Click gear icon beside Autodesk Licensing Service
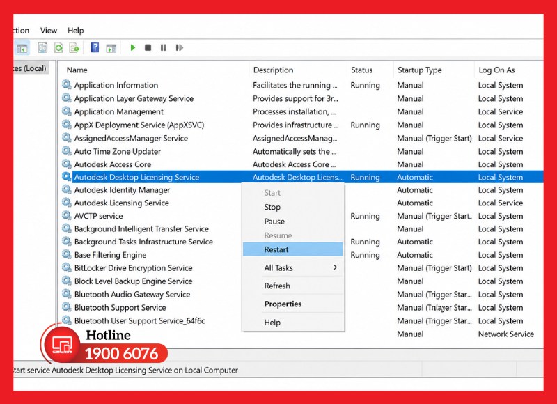The image size is (557, 404). coord(66,203)
